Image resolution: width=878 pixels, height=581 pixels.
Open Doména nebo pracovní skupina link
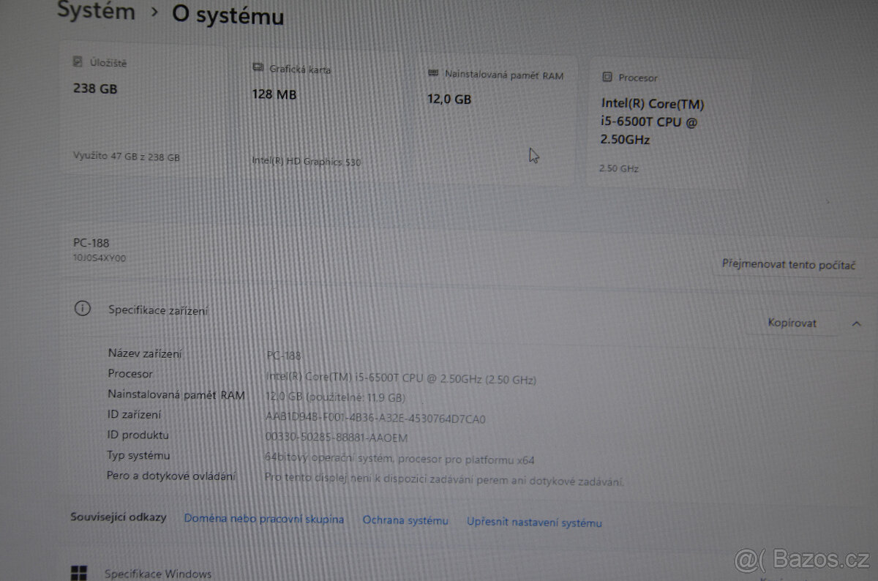point(264,520)
